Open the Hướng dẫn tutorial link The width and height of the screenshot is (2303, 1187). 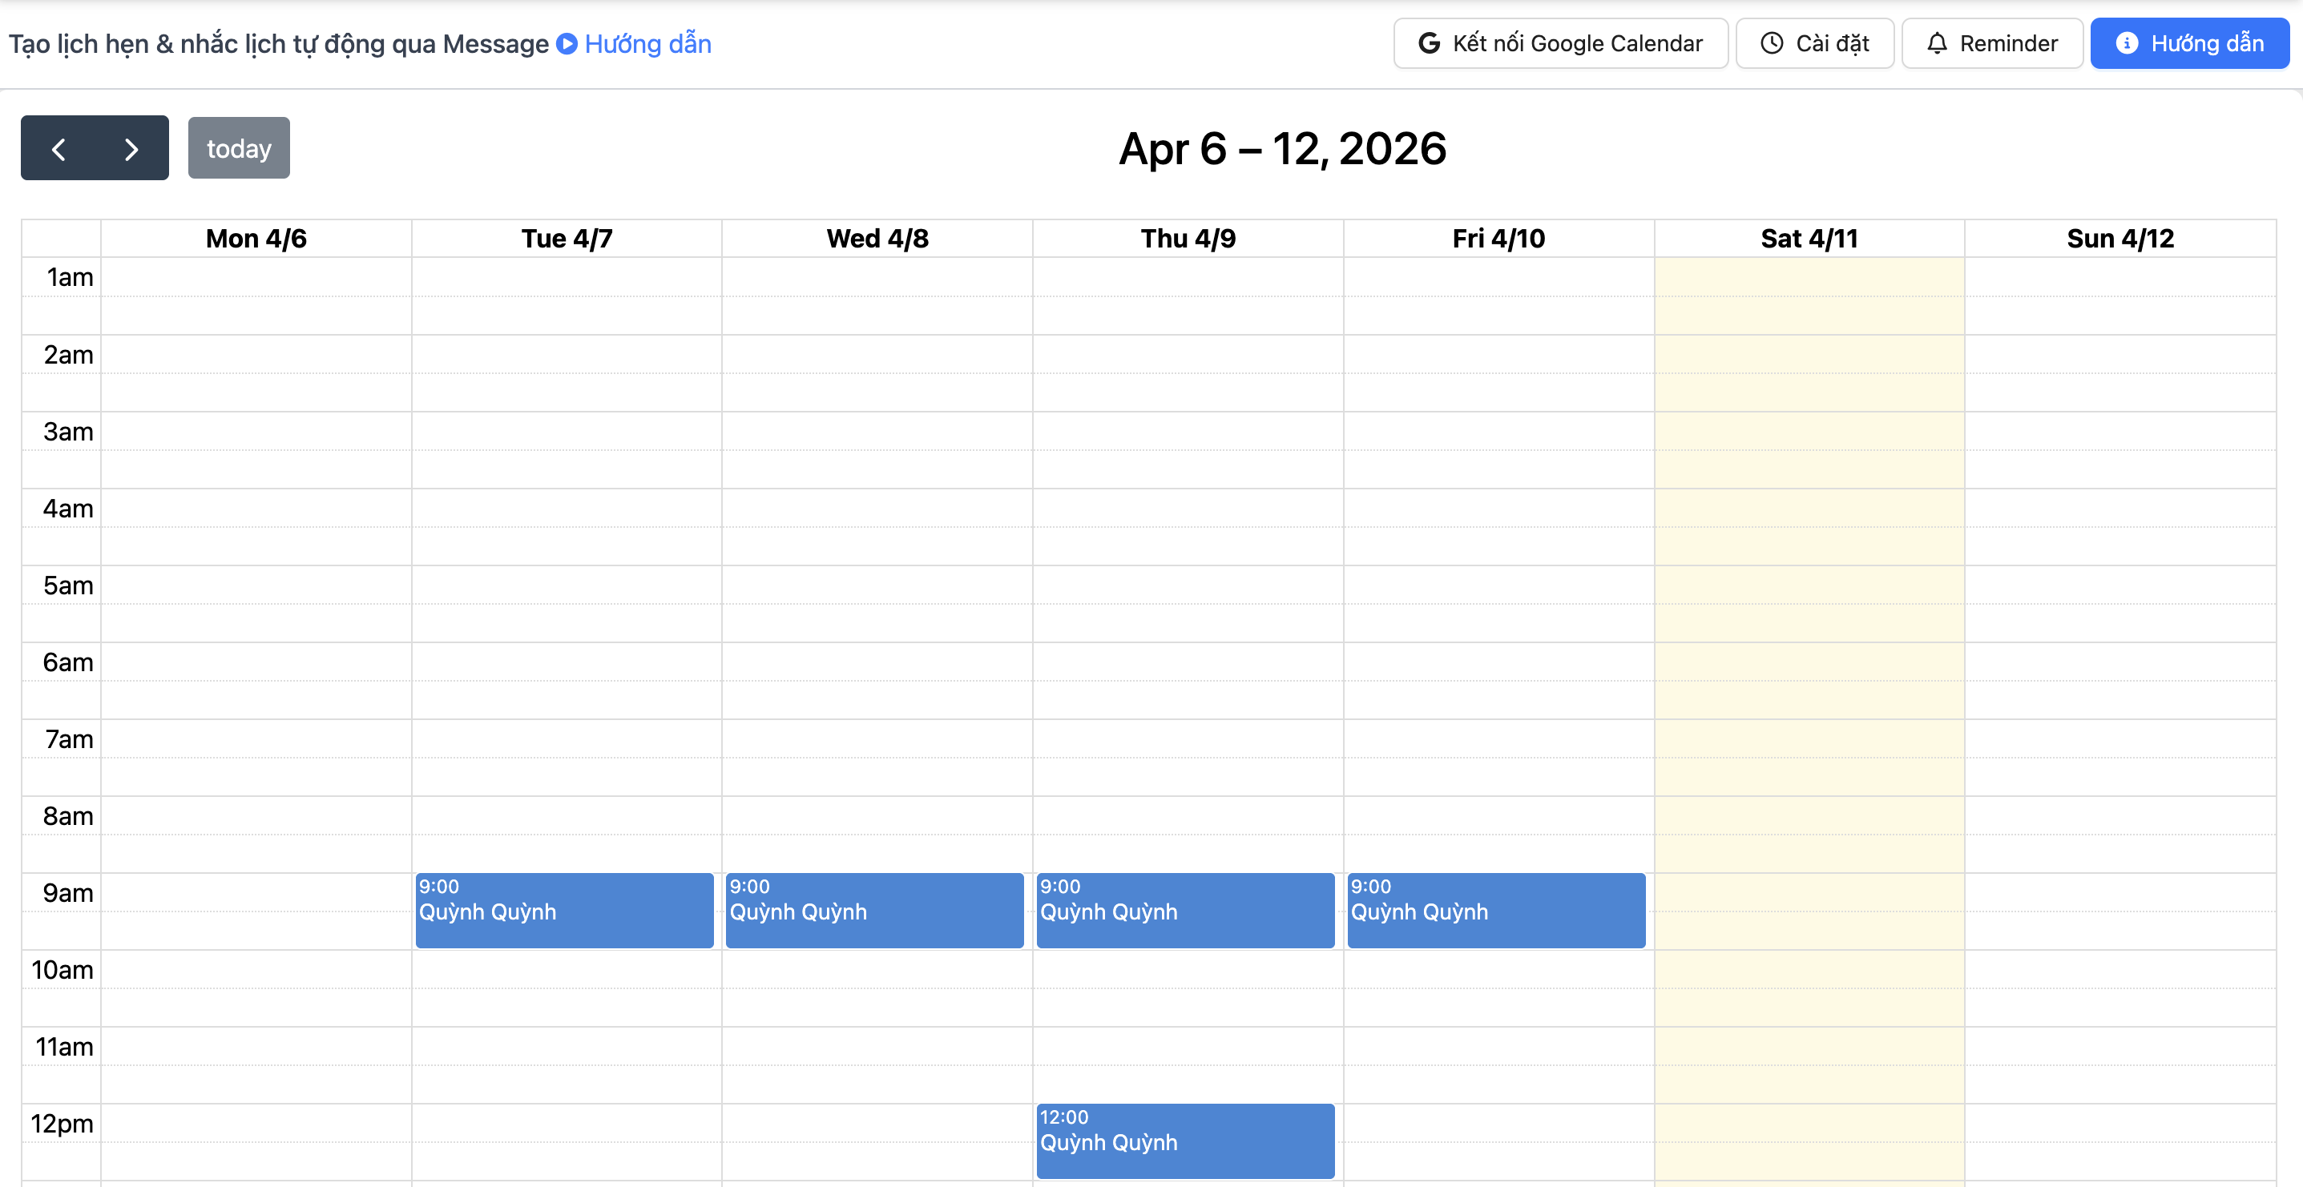coord(647,43)
